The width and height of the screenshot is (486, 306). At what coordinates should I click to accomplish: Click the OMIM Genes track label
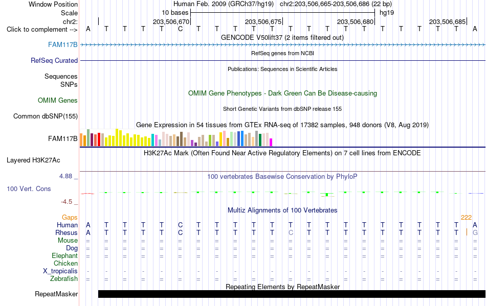[57, 101]
